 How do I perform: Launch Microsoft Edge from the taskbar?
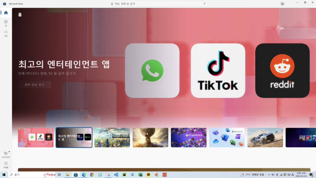(84, 175)
